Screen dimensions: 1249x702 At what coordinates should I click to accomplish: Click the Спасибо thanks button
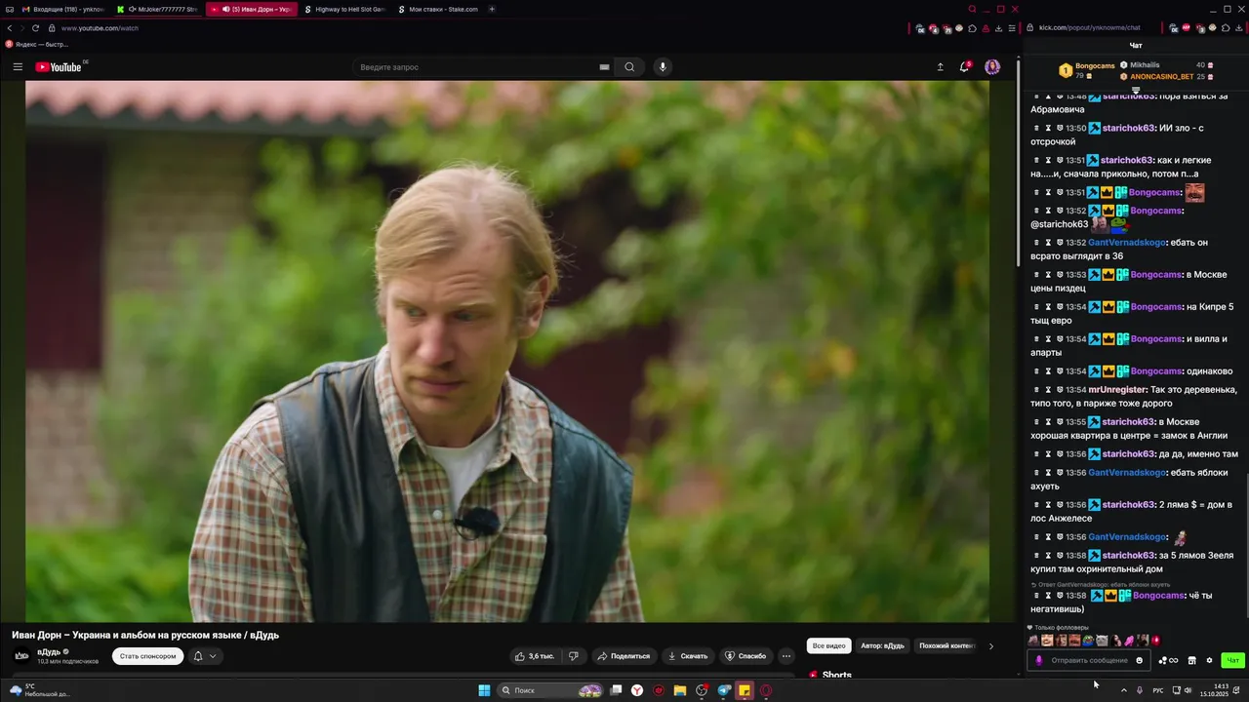pyautogui.click(x=745, y=656)
